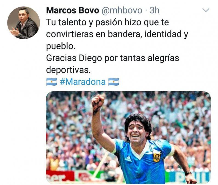
Task: Open the #Maradona hashtag
Action: pos(83,82)
